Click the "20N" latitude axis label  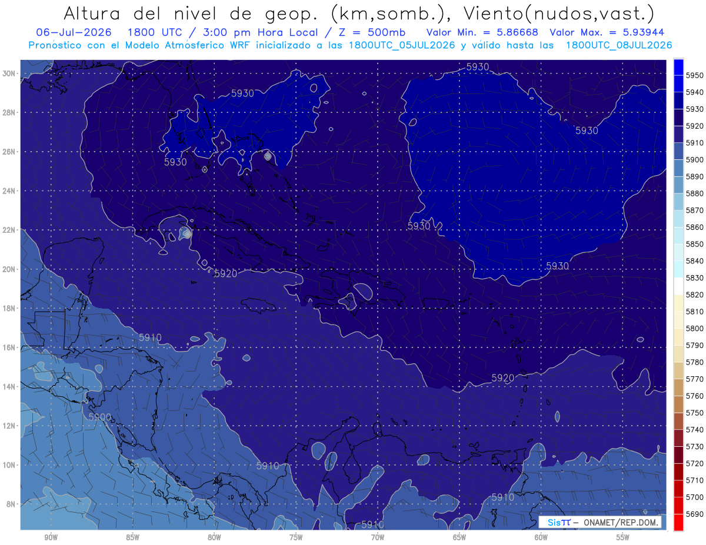pos(9,269)
